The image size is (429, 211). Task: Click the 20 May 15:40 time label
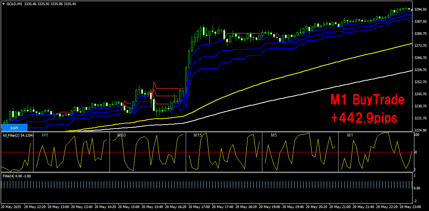(152, 207)
